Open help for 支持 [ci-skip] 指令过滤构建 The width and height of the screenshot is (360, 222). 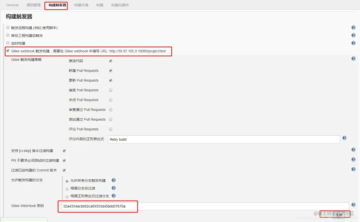(353, 150)
